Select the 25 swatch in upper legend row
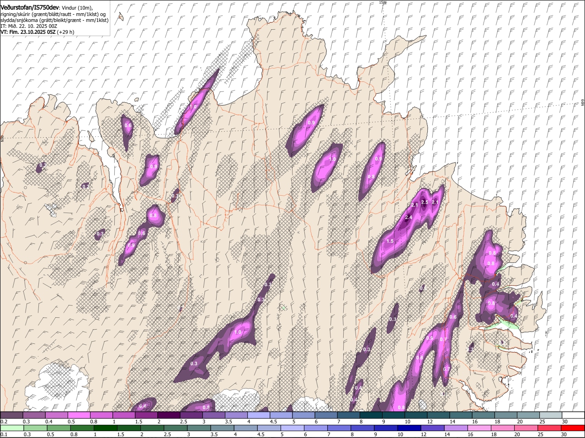Screen dimensions: 585x438 click(551, 415)
